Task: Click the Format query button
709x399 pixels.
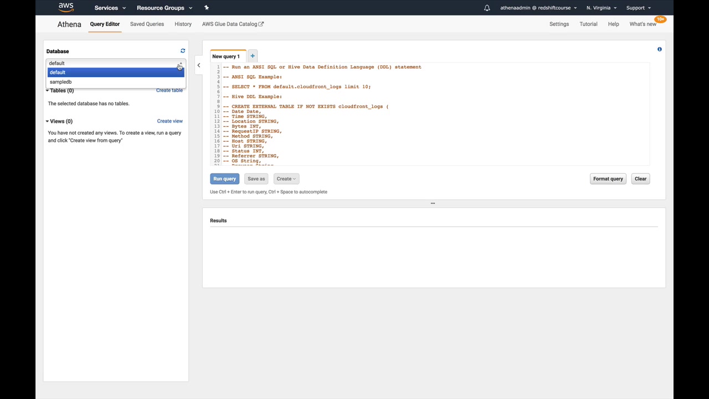Action: pos(608,179)
